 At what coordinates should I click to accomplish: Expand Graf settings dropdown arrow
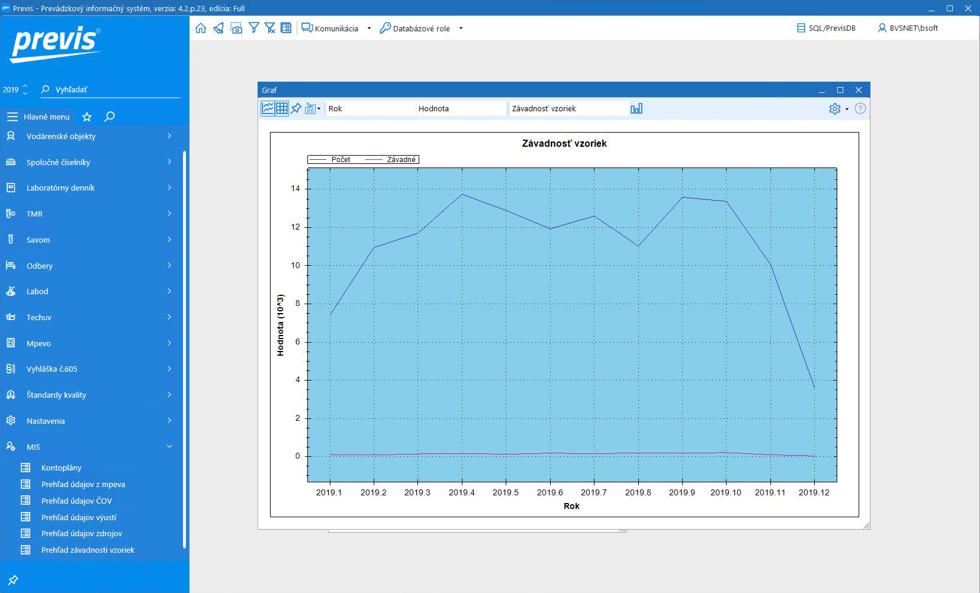tap(847, 109)
